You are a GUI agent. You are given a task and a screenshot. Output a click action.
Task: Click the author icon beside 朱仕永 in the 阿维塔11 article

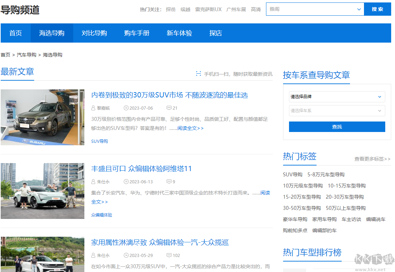(93, 182)
